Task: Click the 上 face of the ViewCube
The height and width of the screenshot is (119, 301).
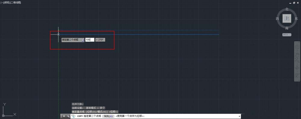Action: pos(287,19)
